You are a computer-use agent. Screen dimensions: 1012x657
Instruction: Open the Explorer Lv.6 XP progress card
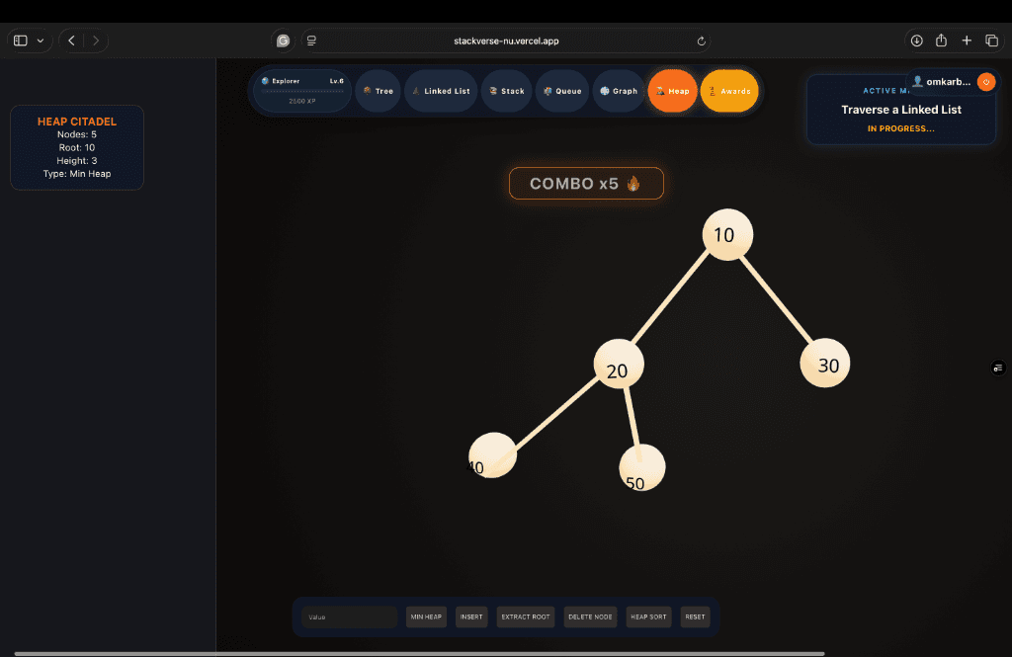302,91
